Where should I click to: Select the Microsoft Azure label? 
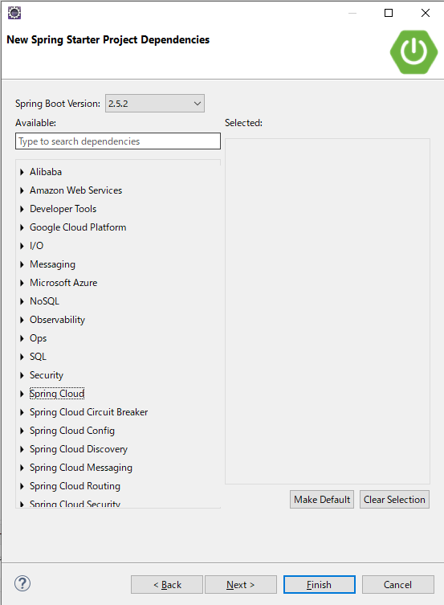tap(63, 283)
